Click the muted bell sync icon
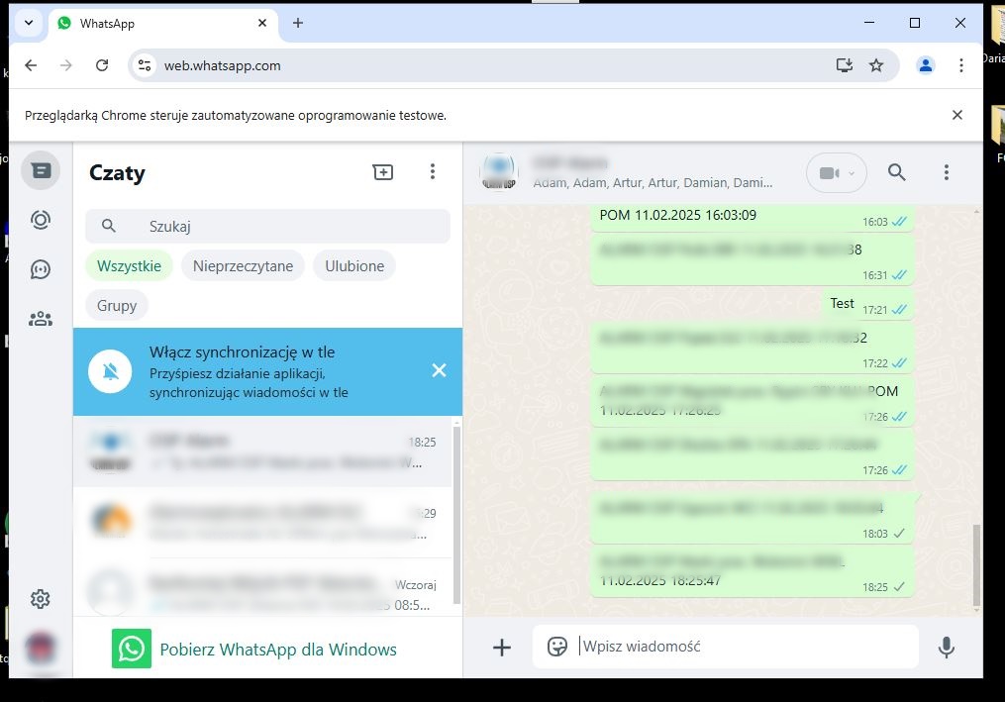The width and height of the screenshot is (1005, 702). pyautogui.click(x=110, y=371)
